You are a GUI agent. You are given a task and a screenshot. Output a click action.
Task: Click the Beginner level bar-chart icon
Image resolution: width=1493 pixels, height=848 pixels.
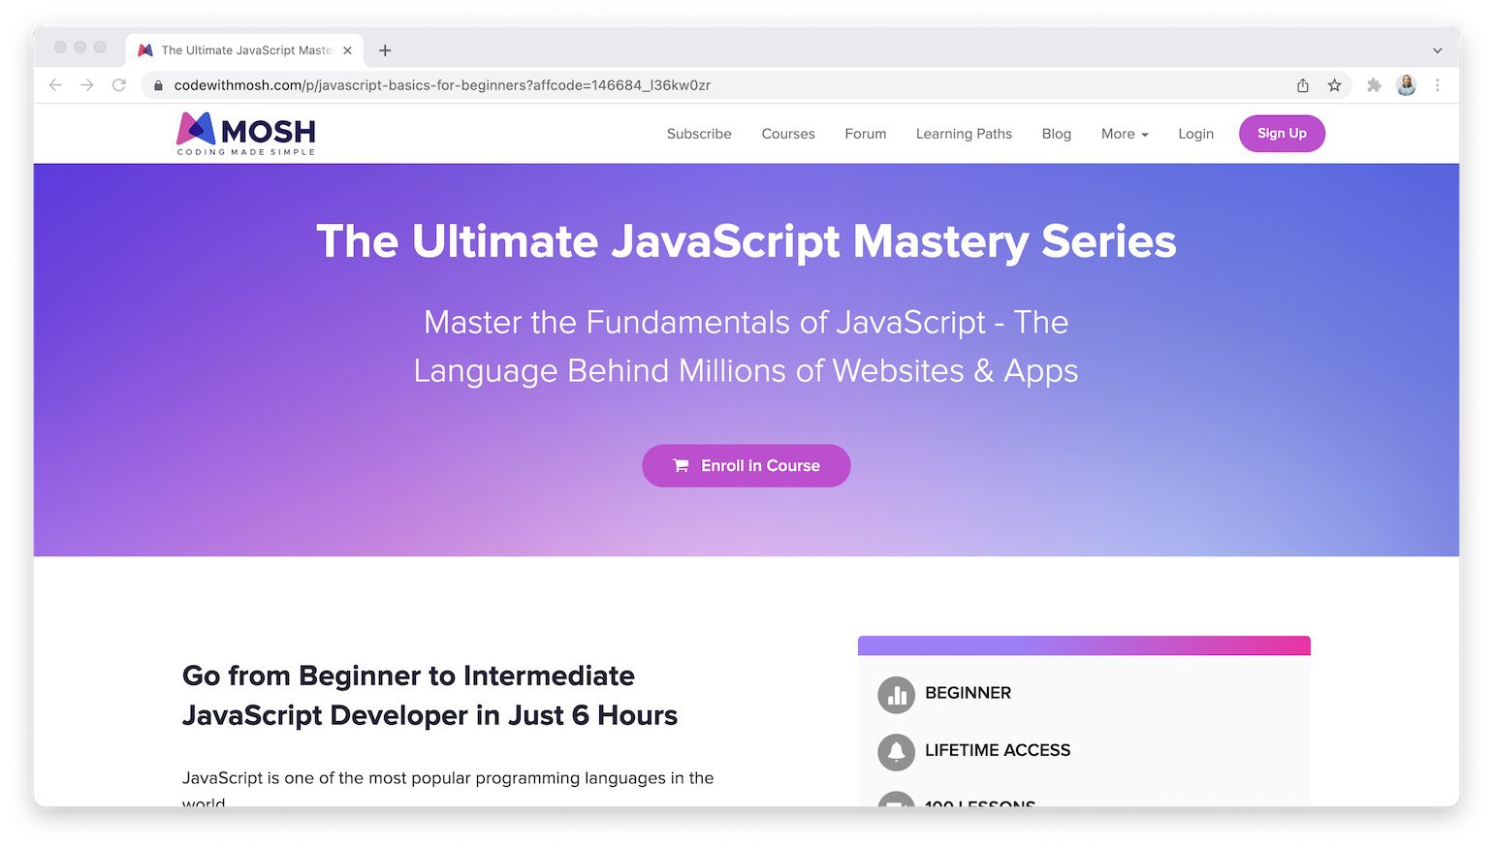(x=896, y=695)
